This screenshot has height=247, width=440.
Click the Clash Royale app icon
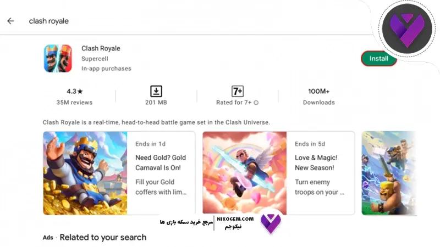(x=58, y=58)
